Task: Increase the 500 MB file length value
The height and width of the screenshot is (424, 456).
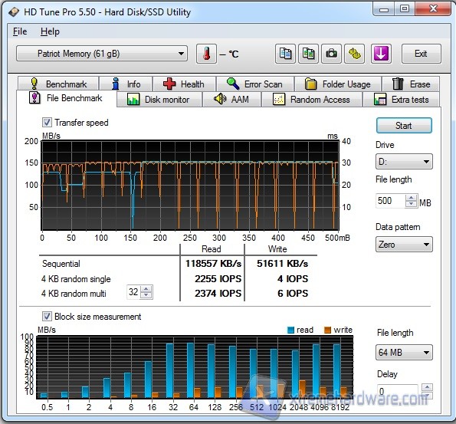Action: pyautogui.click(x=411, y=198)
